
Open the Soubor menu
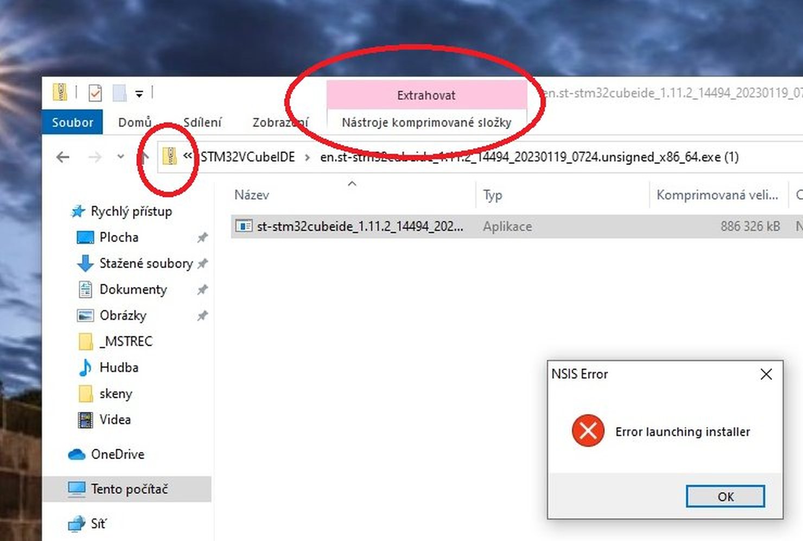click(73, 123)
